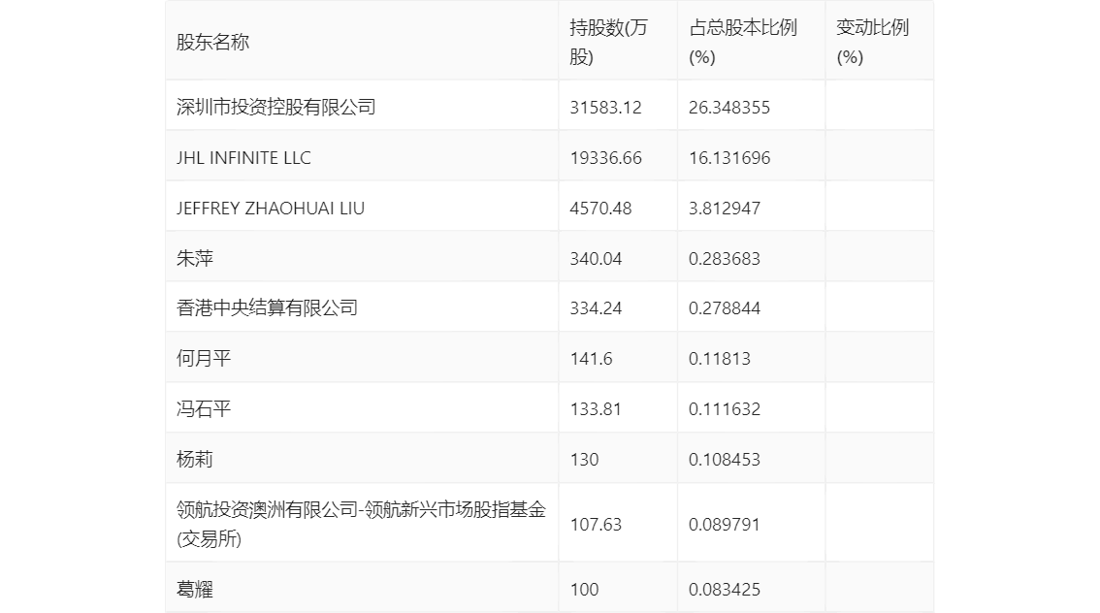Select shareholder name 朱萍

(x=194, y=259)
